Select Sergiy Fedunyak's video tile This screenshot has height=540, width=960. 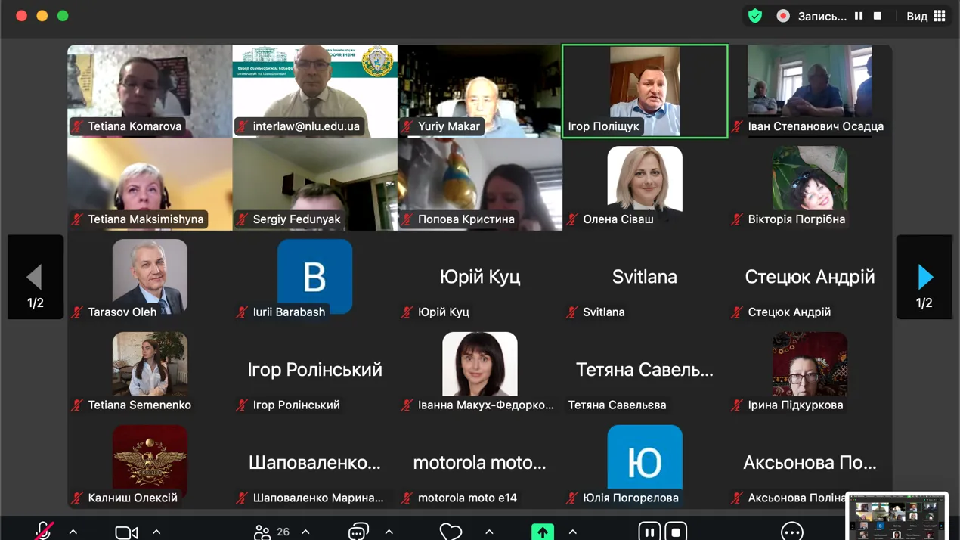[315, 185]
